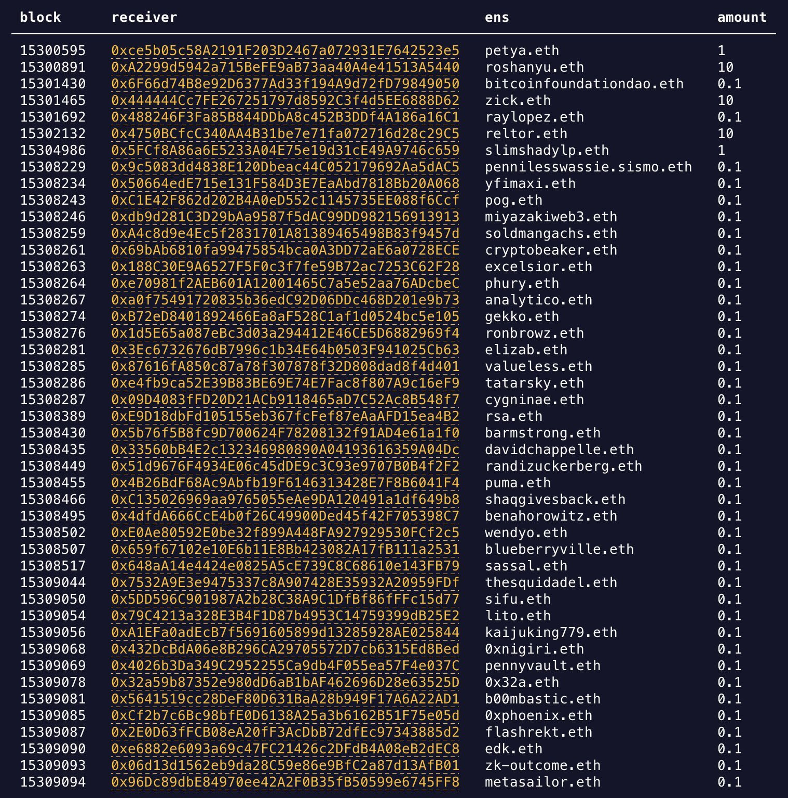Open address link starting 0xE0Ae80592E0b
Viewport: 788px width, 798px height.
pyautogui.click(x=286, y=533)
